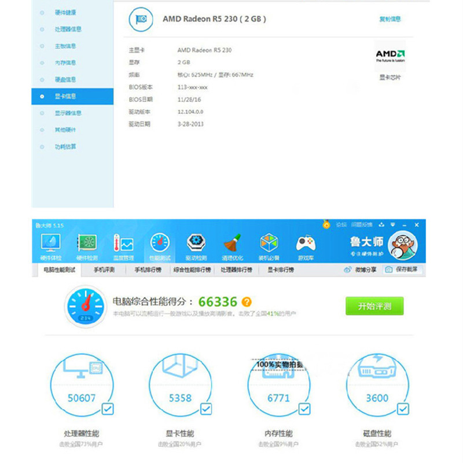Open the 清理优化 cleanup broom icon

coord(233,247)
